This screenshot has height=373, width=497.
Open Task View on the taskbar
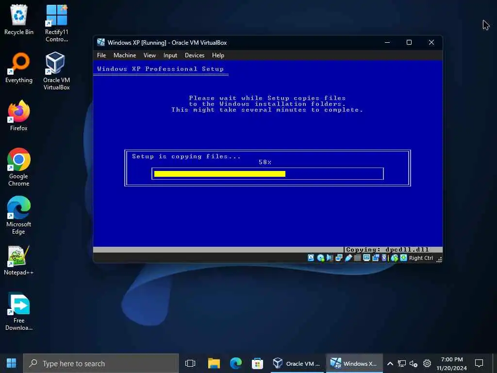(x=190, y=363)
